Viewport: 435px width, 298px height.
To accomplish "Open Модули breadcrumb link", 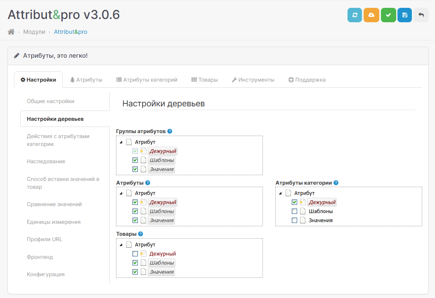I will point(34,32).
